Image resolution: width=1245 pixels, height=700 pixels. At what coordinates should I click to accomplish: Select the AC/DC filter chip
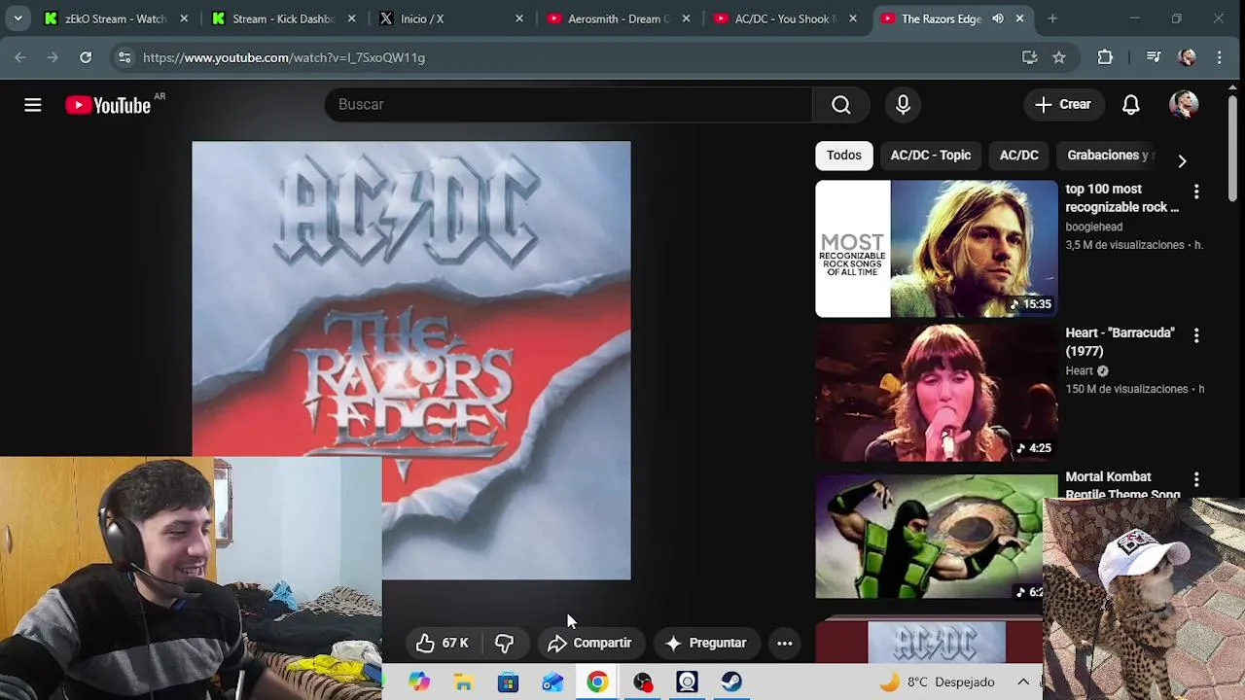[1019, 156]
